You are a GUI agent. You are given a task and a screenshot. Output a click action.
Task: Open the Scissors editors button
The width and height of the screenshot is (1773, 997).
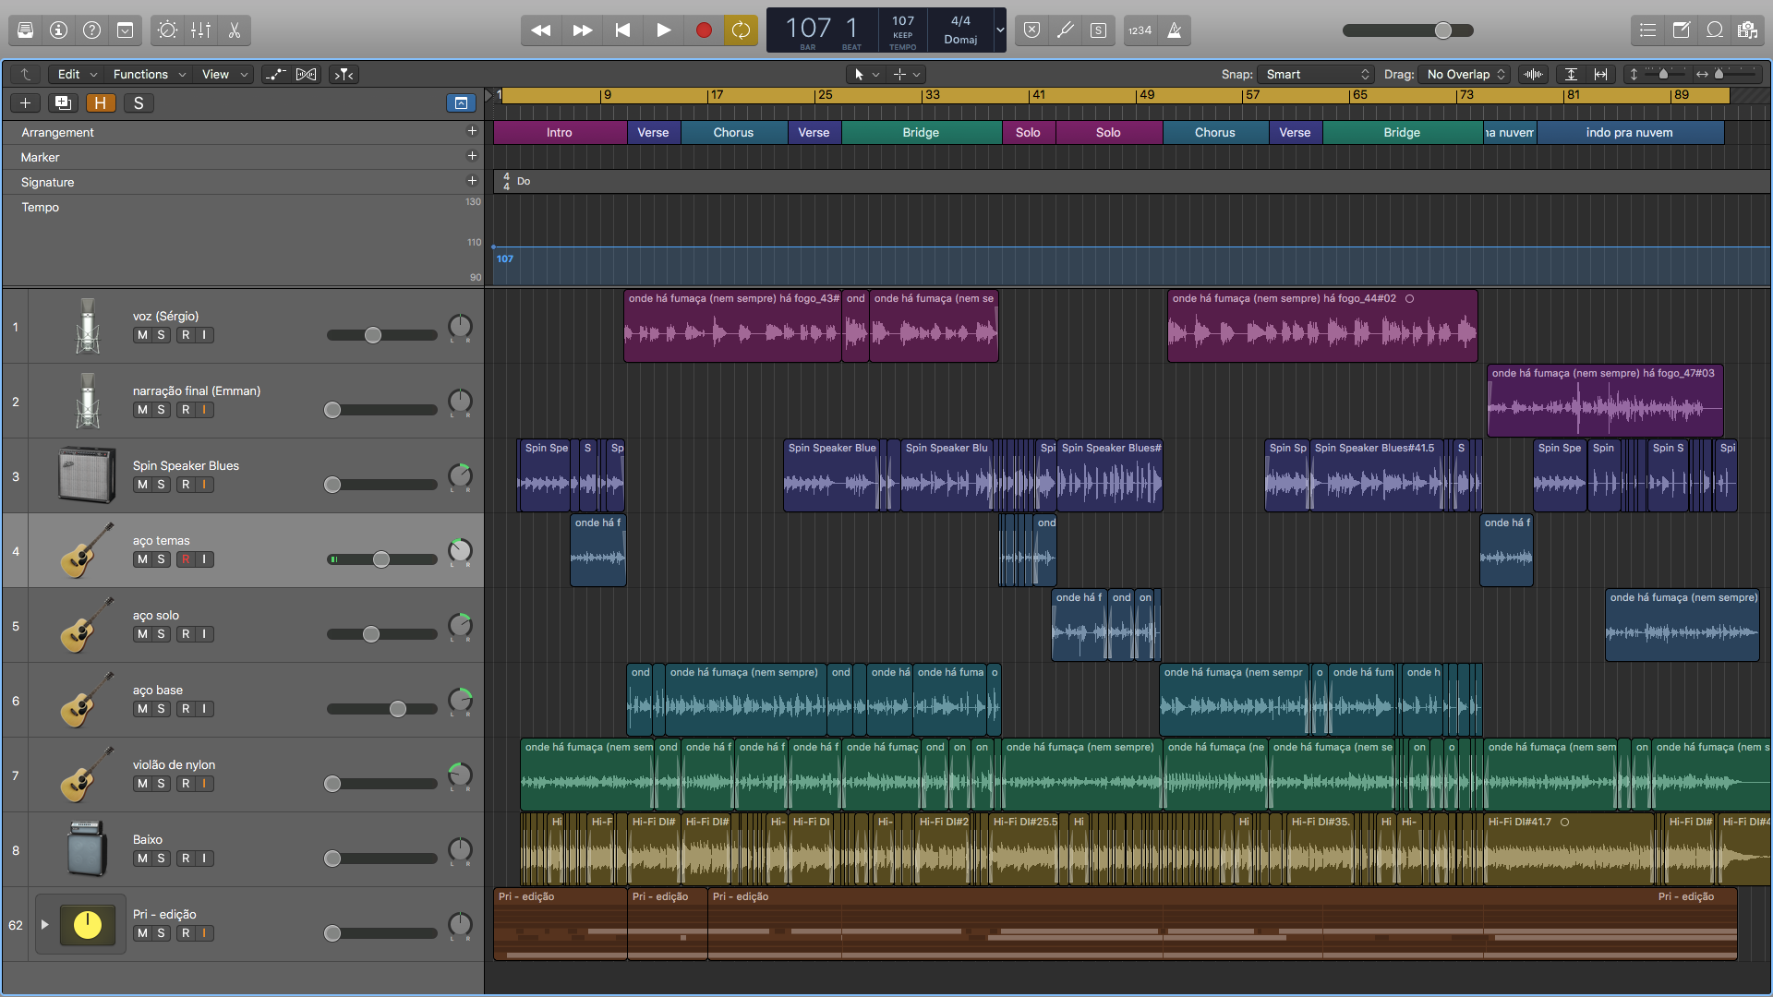(235, 30)
